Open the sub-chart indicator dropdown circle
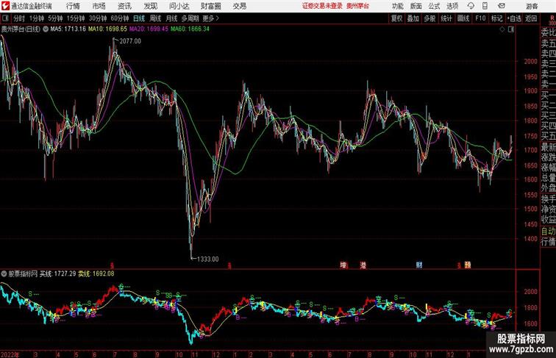The width and height of the screenshot is (556, 358). (x=4, y=274)
